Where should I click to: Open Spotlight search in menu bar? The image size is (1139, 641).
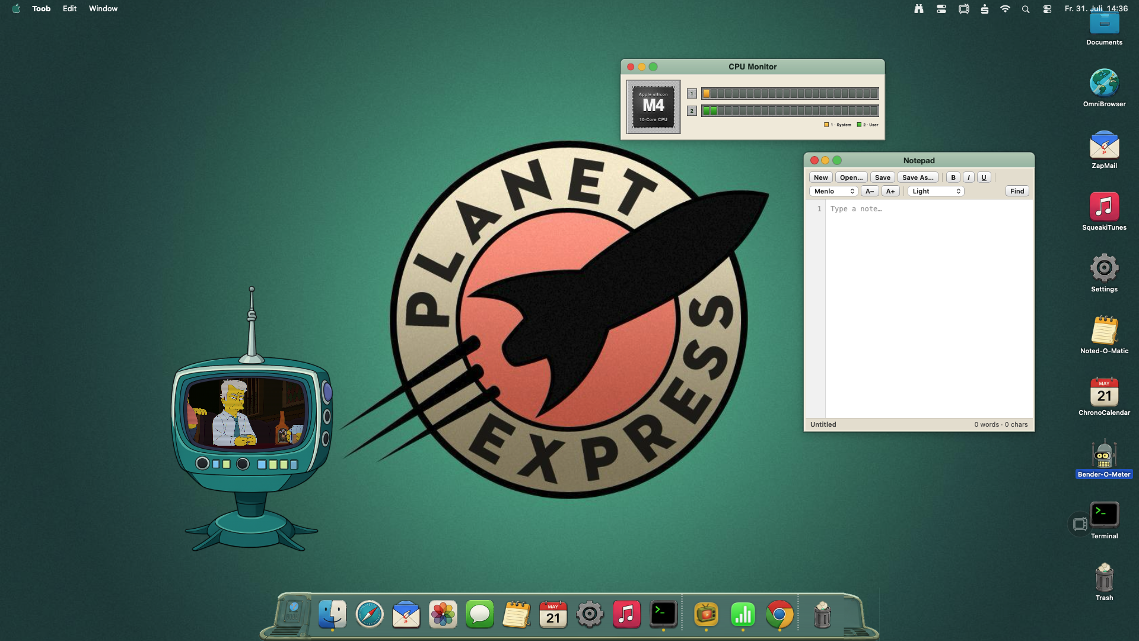1026,9
